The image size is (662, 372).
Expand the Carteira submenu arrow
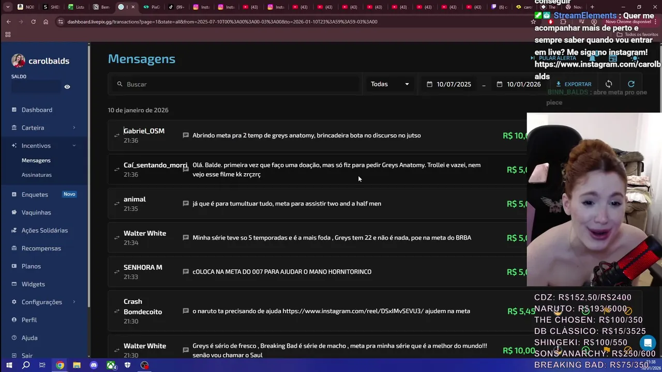point(74,128)
